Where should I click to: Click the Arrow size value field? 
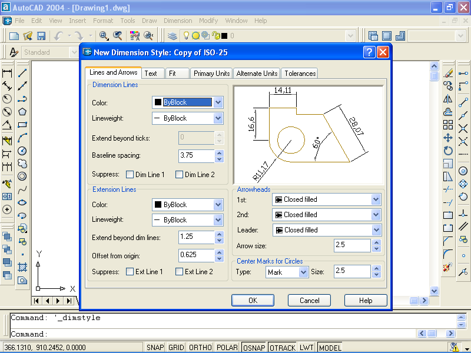[352, 245]
